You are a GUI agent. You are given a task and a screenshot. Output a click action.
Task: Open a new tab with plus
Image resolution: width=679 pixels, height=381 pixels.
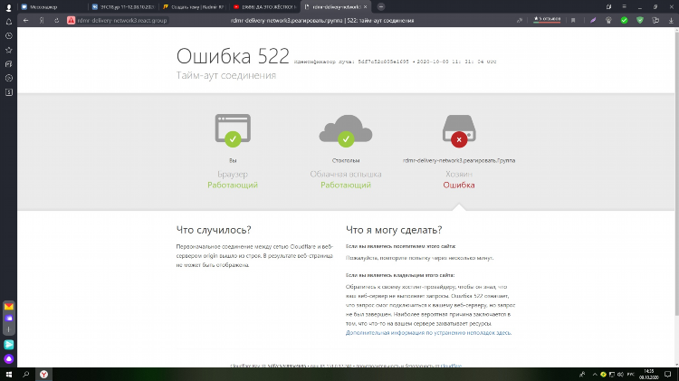380,7
